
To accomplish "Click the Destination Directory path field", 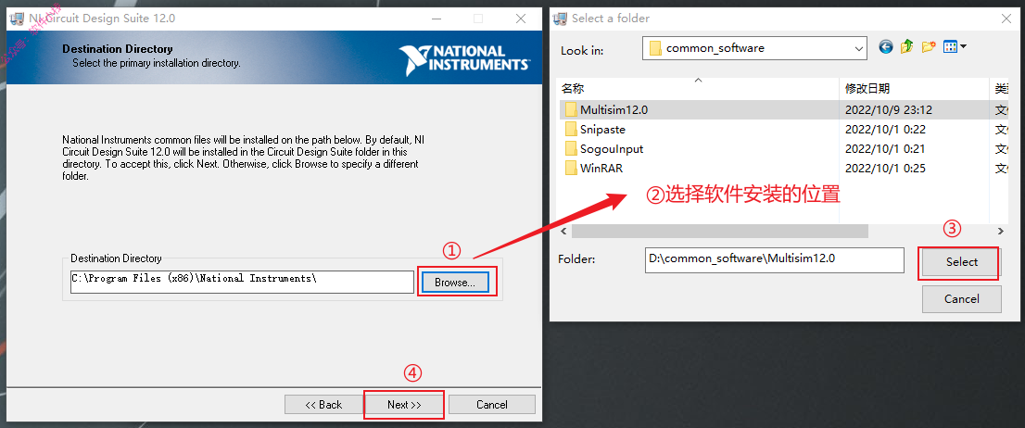I will pyautogui.click(x=242, y=283).
